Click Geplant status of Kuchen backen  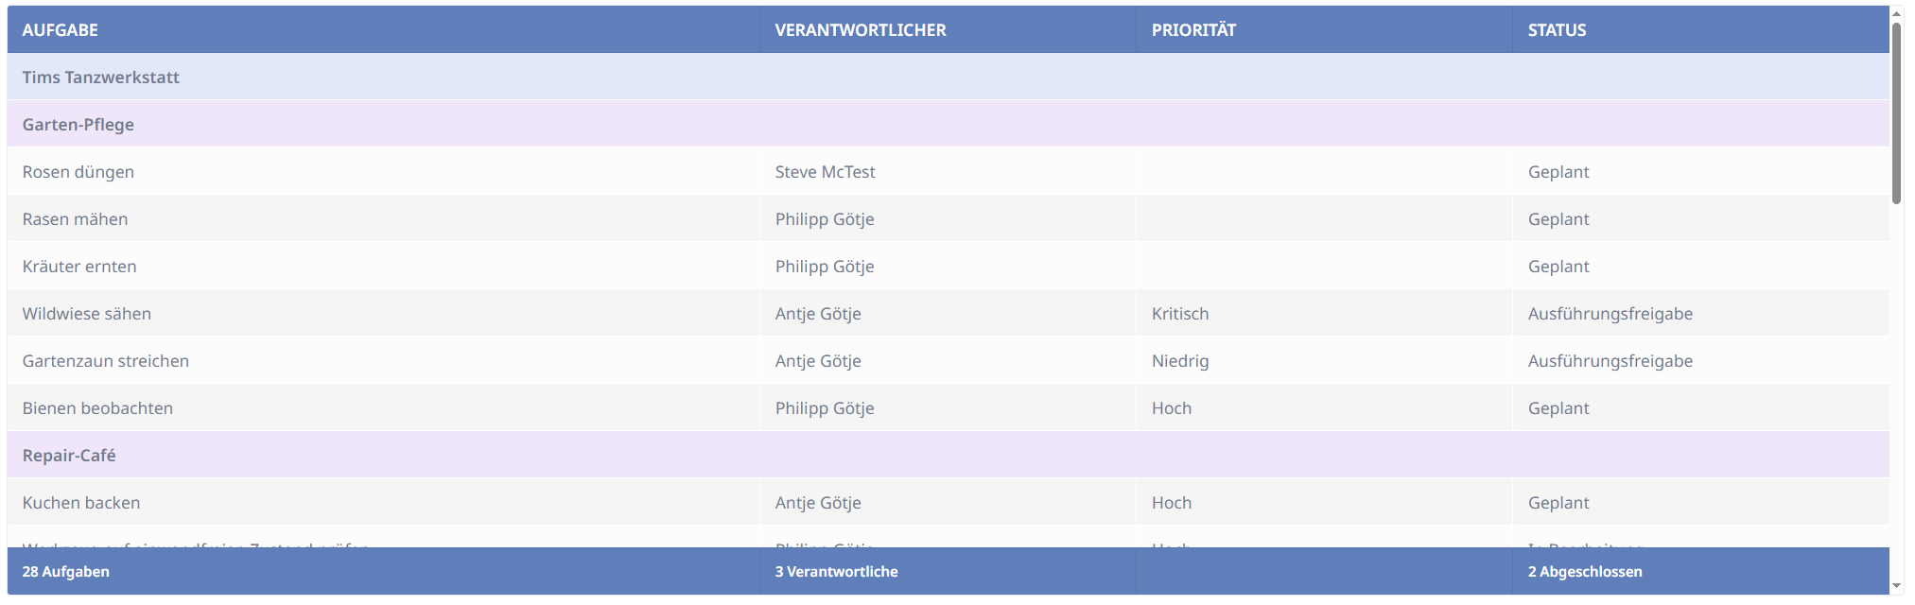tap(1558, 503)
